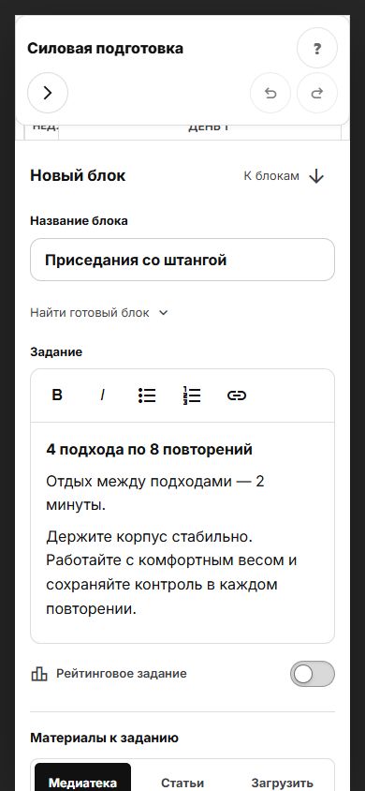
Task: Open the help question mark button
Action: point(316,49)
